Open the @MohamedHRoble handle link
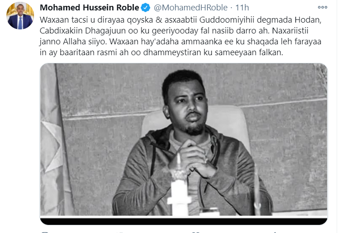This screenshot has width=348, height=233. pos(191,8)
